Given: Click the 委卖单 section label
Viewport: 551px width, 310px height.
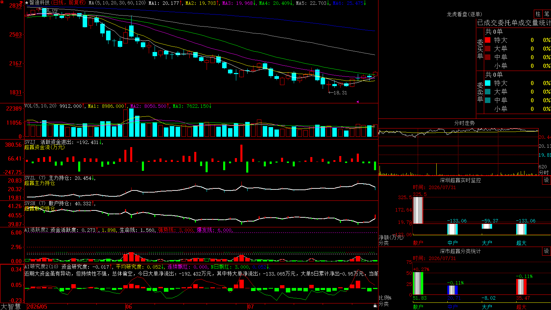Looking at the screenshot, I should click(x=480, y=92).
